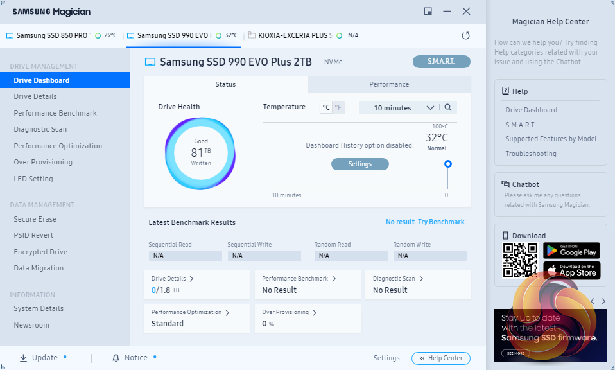Image resolution: width=615 pixels, height=370 pixels.
Task: Expand the Drive Details card chevron
Action: (x=191, y=279)
